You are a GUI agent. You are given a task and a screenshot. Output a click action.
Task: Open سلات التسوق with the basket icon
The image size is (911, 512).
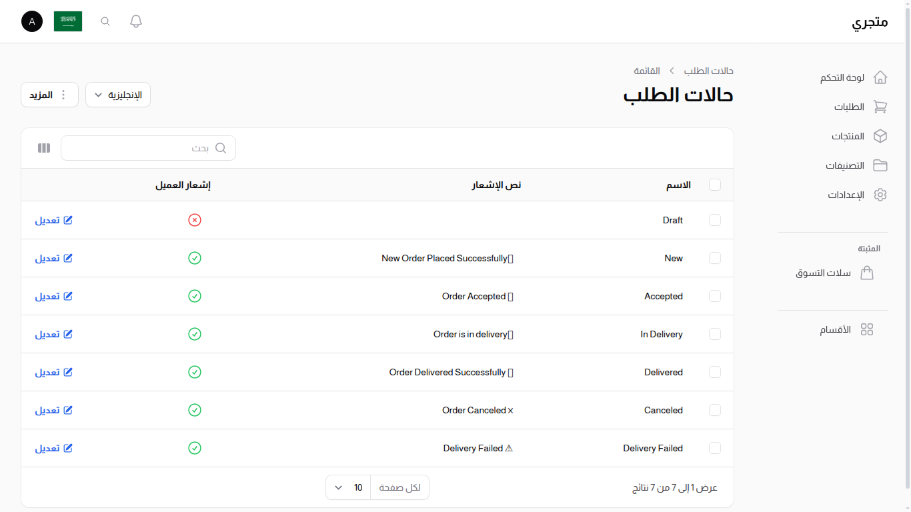pyautogui.click(x=867, y=273)
